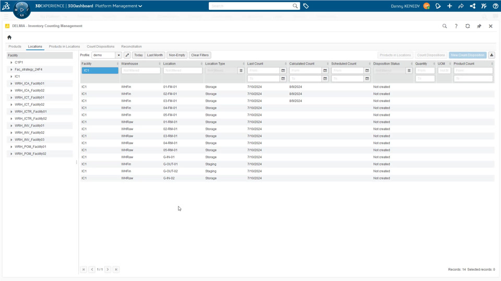Click the magnifier in top search bar
Viewport: 501px width, 281px height.
coord(295,6)
